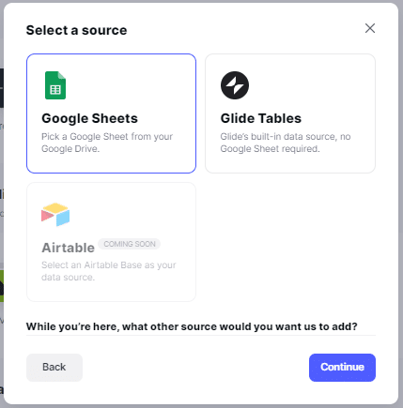The image size is (403, 408).
Task: Click the colorful Airtable logo icon
Action: tap(55, 215)
